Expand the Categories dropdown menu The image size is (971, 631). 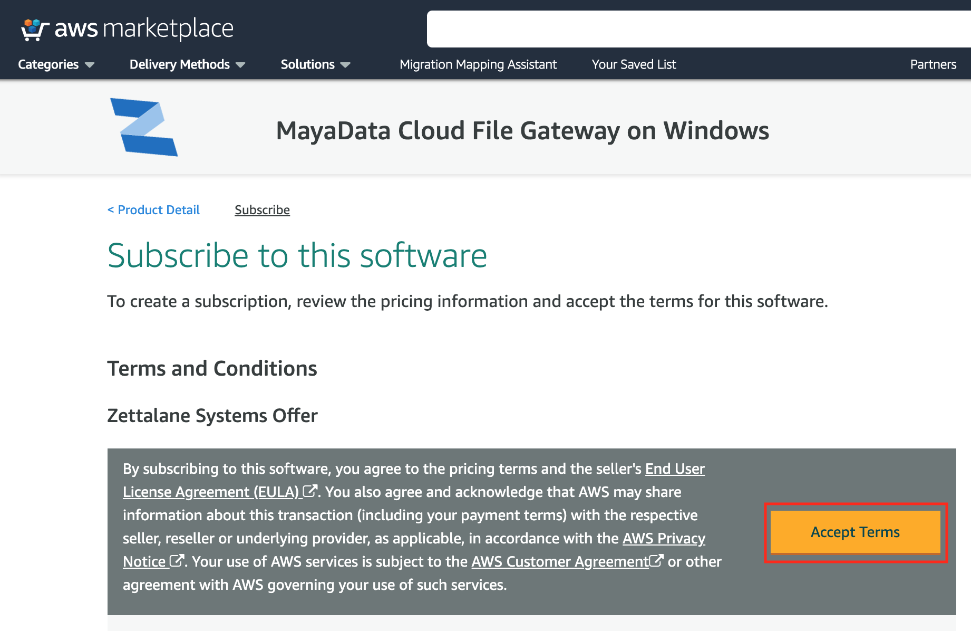56,64
